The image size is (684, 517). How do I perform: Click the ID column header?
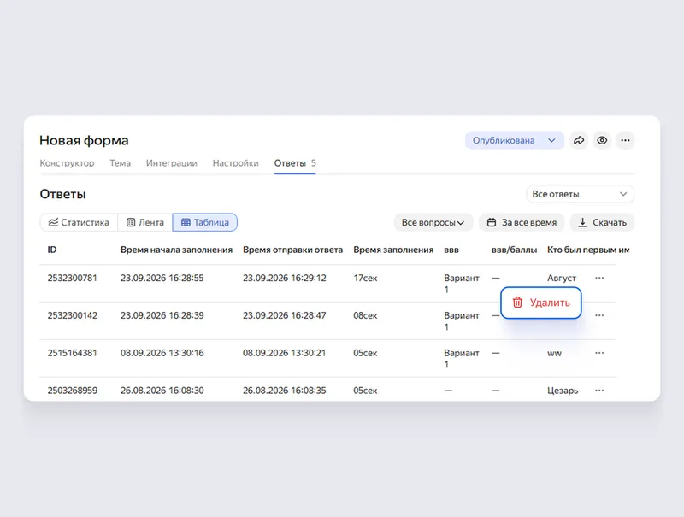tap(52, 250)
